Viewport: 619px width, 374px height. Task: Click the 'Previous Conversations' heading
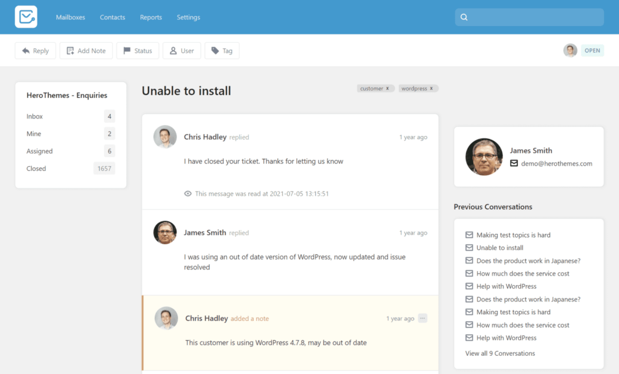493,207
